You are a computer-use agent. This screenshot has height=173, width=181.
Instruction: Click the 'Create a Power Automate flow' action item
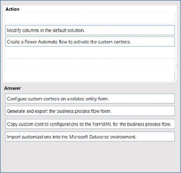90,42
